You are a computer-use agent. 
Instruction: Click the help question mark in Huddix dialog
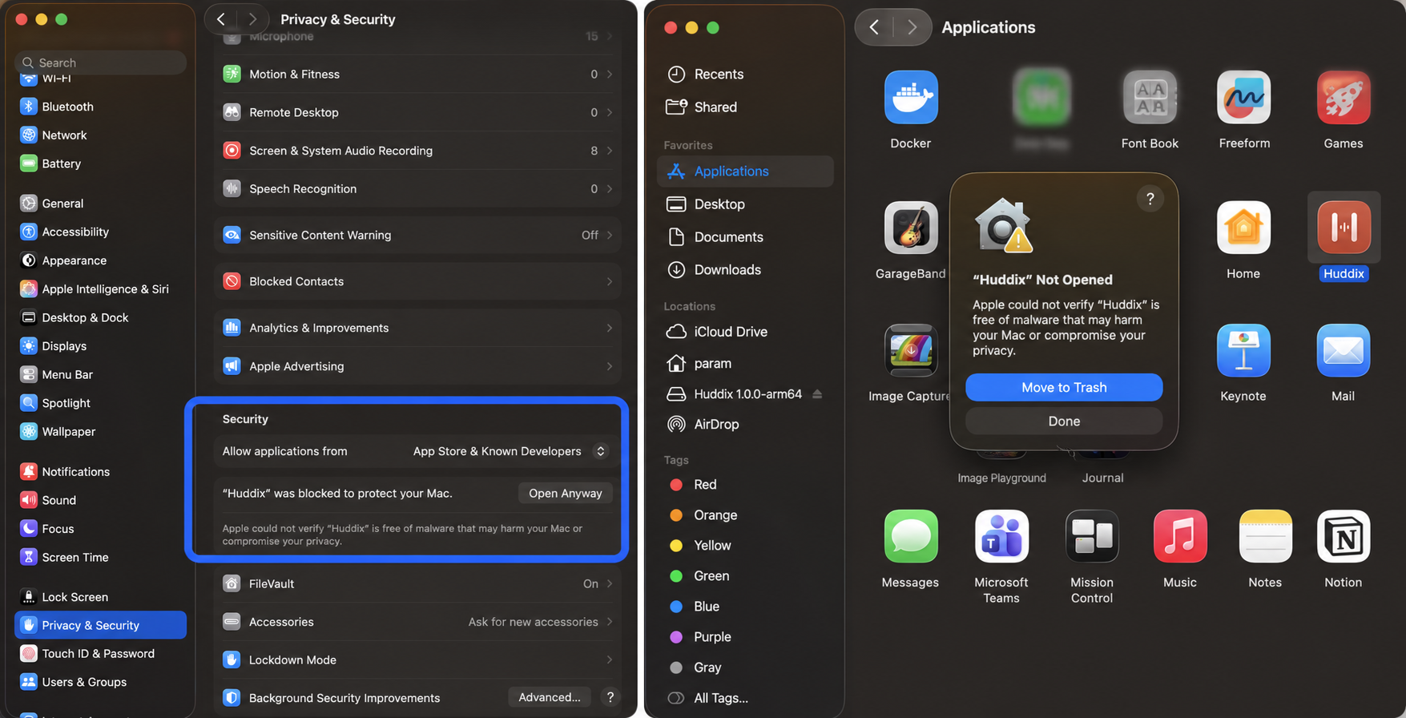click(1150, 199)
